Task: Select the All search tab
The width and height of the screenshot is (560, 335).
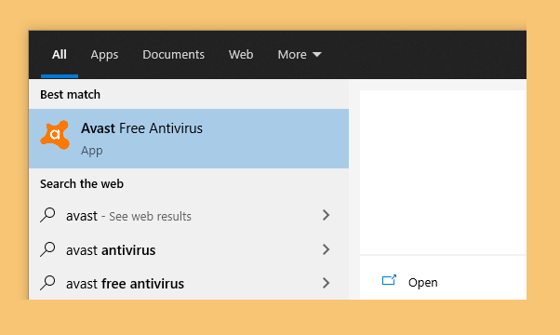Action: pyautogui.click(x=60, y=55)
